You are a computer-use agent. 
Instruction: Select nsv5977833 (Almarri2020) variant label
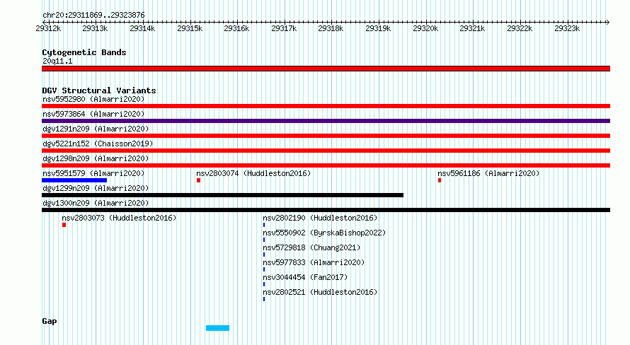coord(314,262)
